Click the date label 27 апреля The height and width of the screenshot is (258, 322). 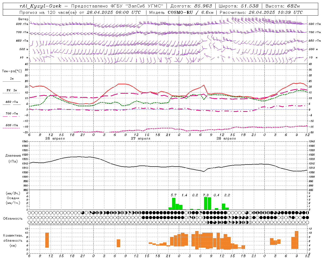pos(140,139)
